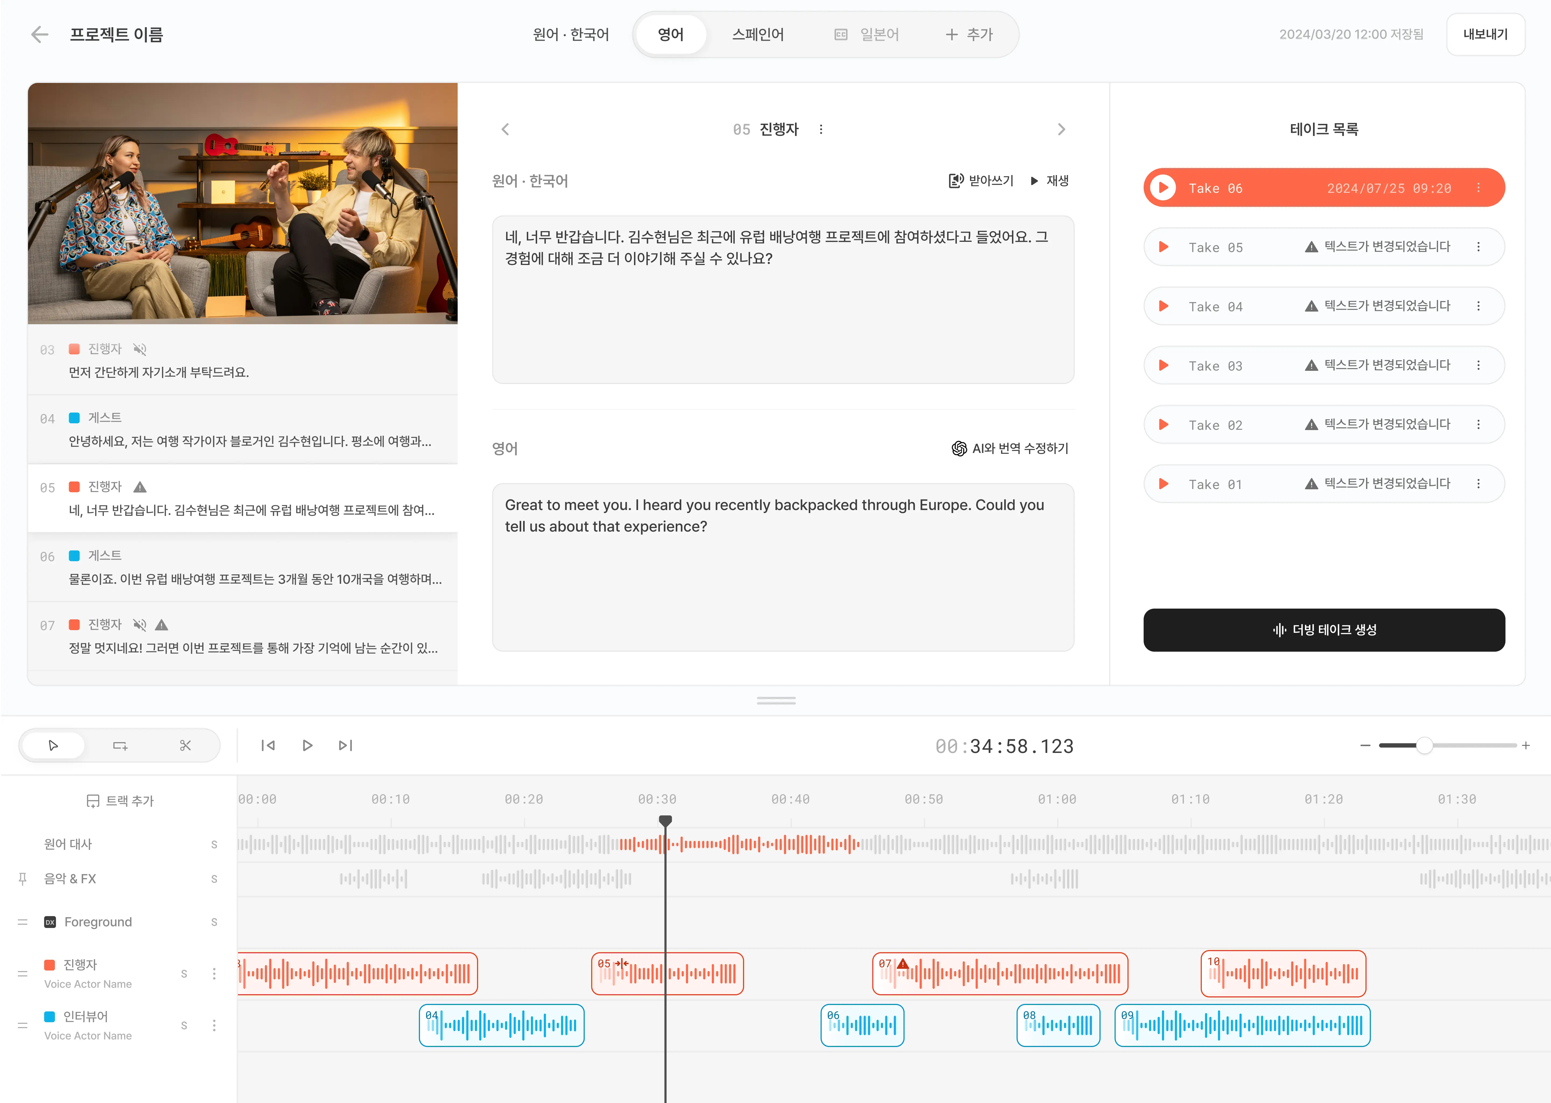
Task: Open options menu for segment 05 진행자
Action: [821, 129]
